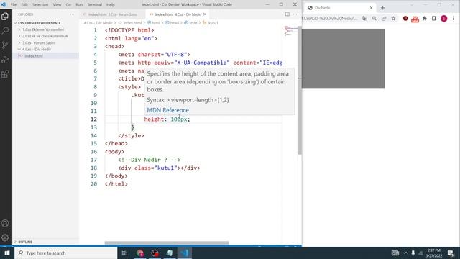
Task: Show hidden system tray icons chevron
Action: 406,253
